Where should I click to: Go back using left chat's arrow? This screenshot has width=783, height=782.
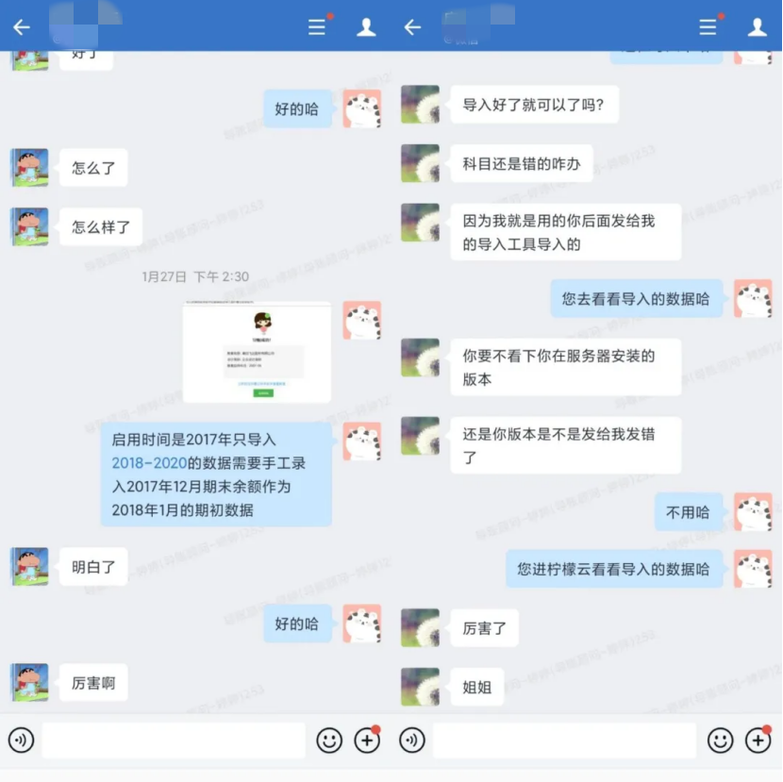pos(22,27)
